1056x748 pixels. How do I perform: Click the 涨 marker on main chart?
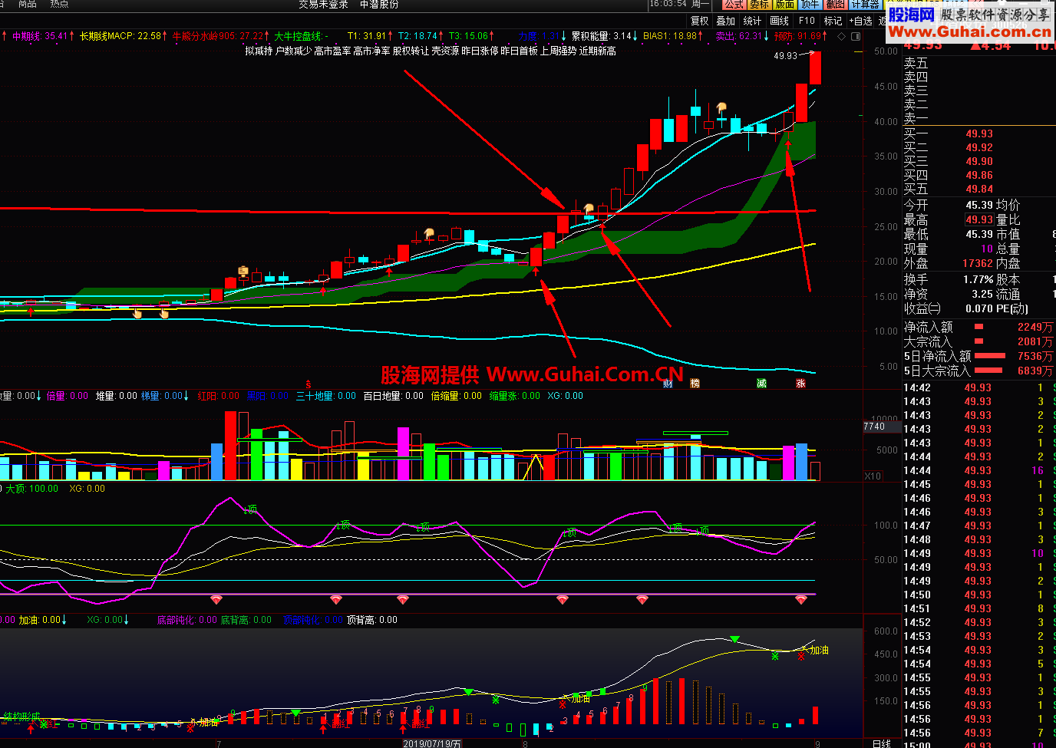[800, 384]
